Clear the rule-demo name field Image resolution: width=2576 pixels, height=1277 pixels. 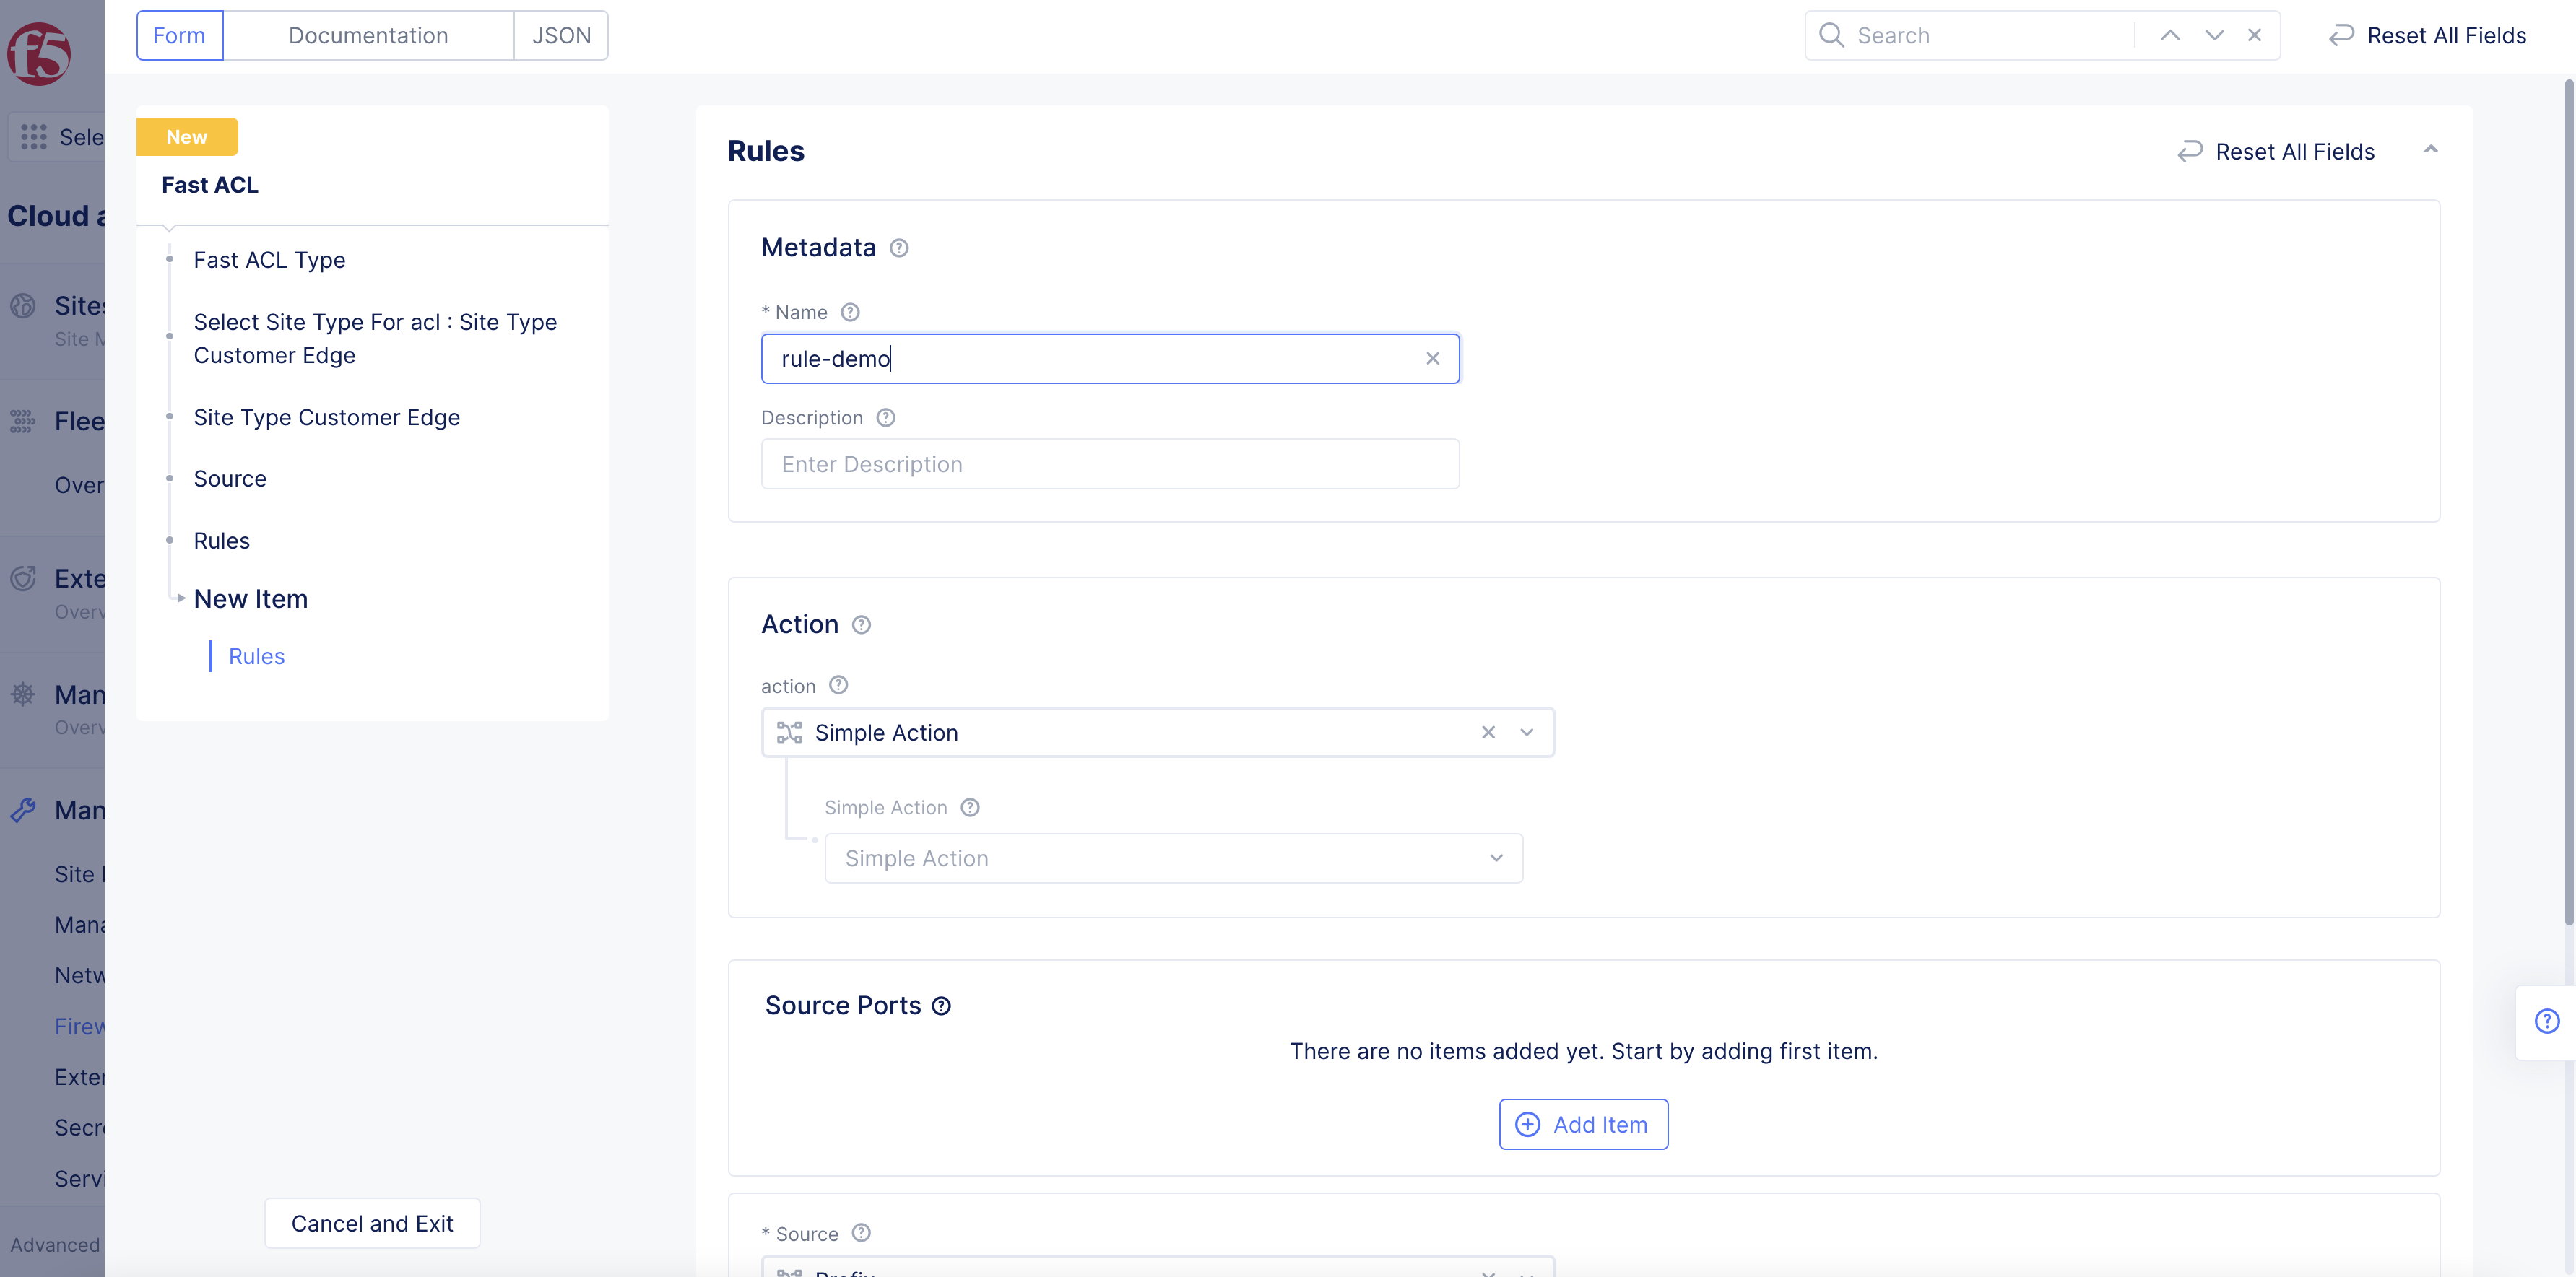click(x=1432, y=359)
